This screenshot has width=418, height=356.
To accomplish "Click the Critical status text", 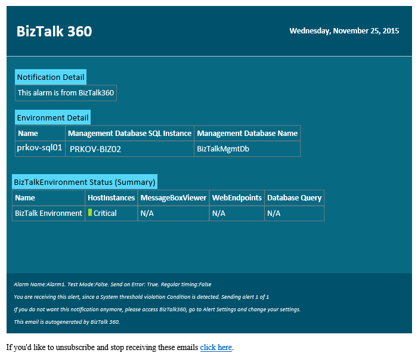I will 105,213.
